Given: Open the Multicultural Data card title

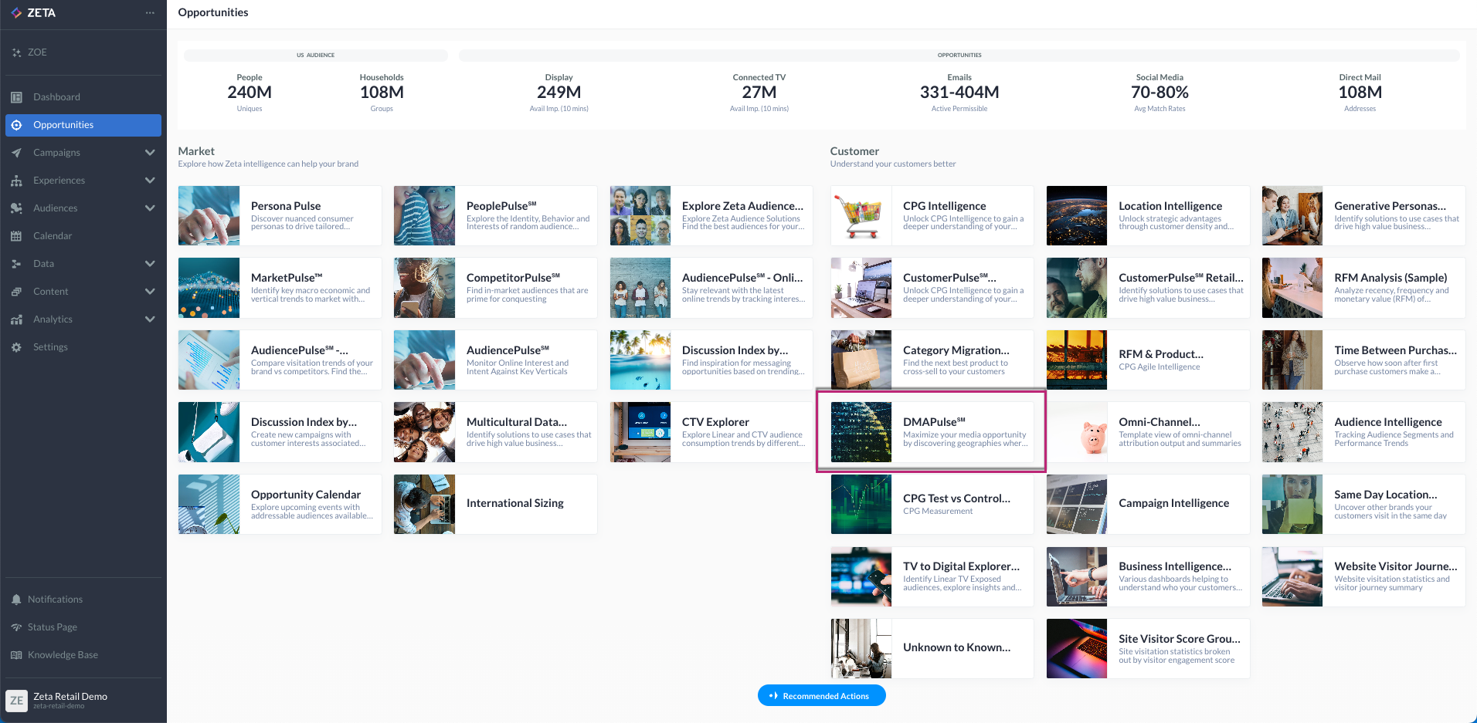Looking at the screenshot, I should coord(517,422).
